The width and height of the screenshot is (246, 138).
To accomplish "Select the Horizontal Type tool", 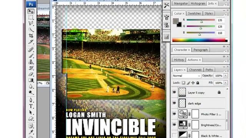I will tap(31, 106).
